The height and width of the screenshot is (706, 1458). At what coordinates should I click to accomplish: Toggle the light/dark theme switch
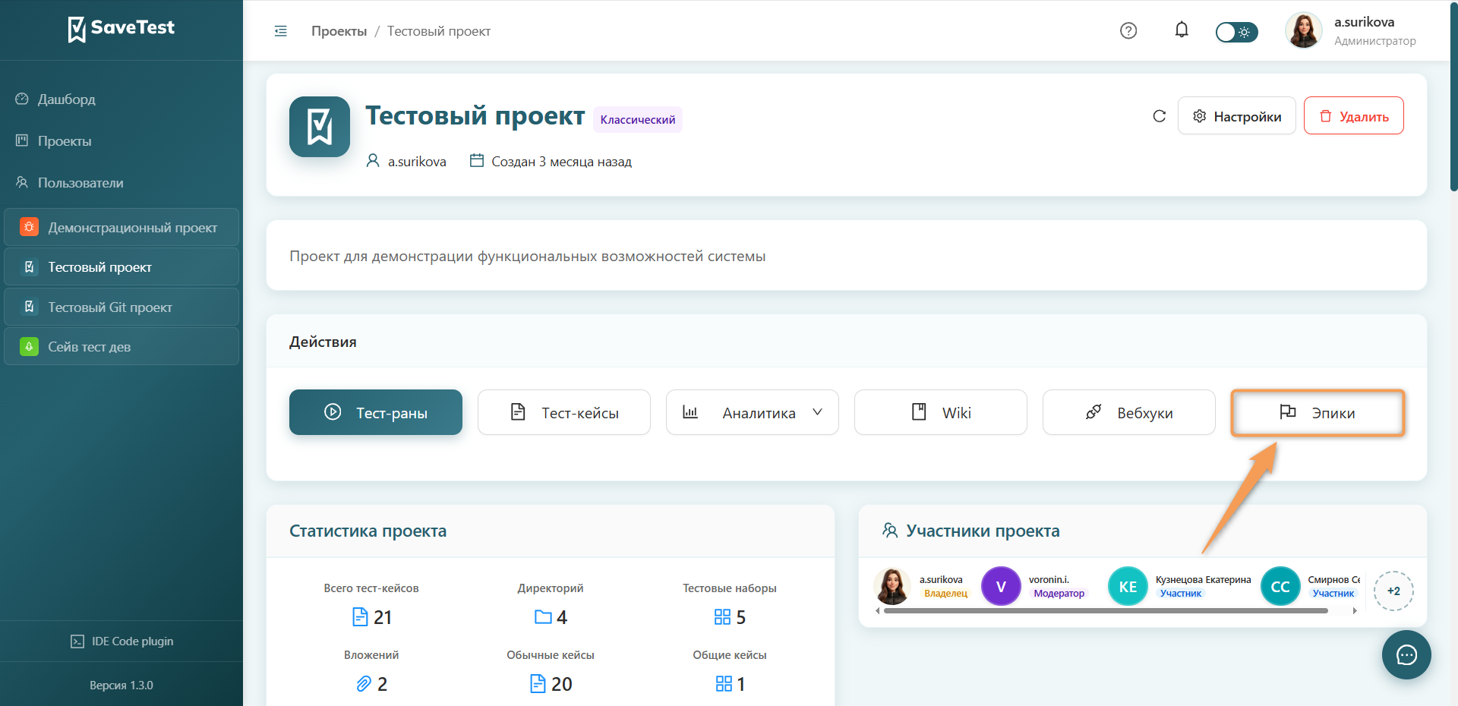tap(1236, 32)
